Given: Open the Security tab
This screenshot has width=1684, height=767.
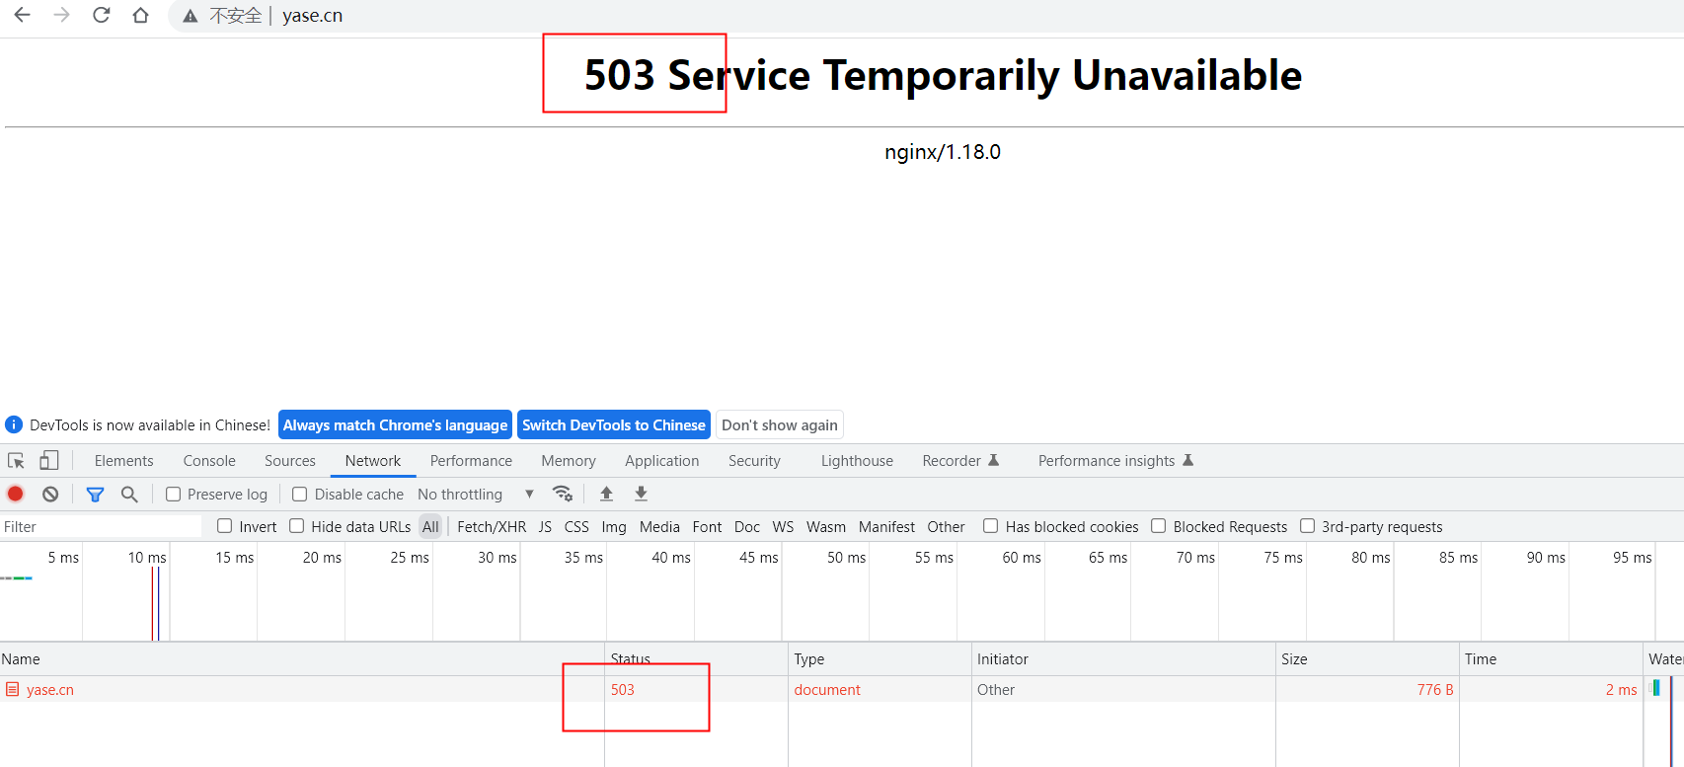Looking at the screenshot, I should [x=754, y=461].
